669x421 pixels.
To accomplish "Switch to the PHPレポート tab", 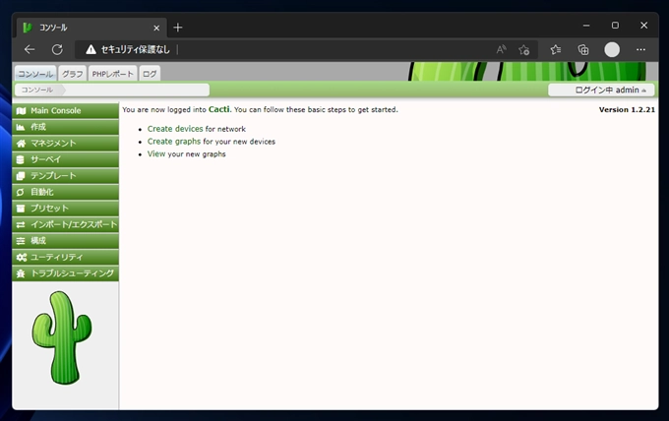I will coord(112,74).
